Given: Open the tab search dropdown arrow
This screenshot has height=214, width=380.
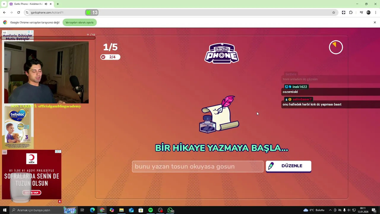Looking at the screenshot, I should [4, 4].
